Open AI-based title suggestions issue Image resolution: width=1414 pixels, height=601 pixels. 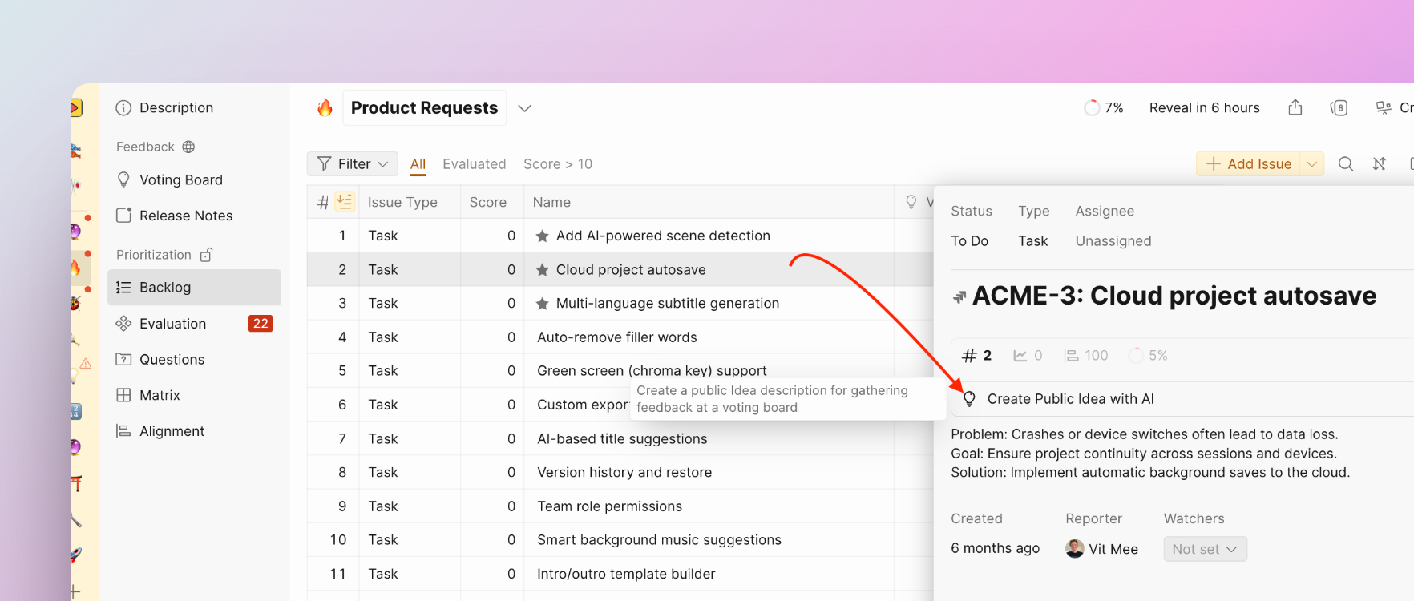tap(622, 439)
